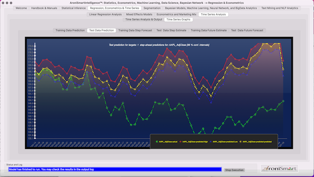Open Test Data Future Forecast tab
The width and height of the screenshot is (314, 177).
coord(247,30)
